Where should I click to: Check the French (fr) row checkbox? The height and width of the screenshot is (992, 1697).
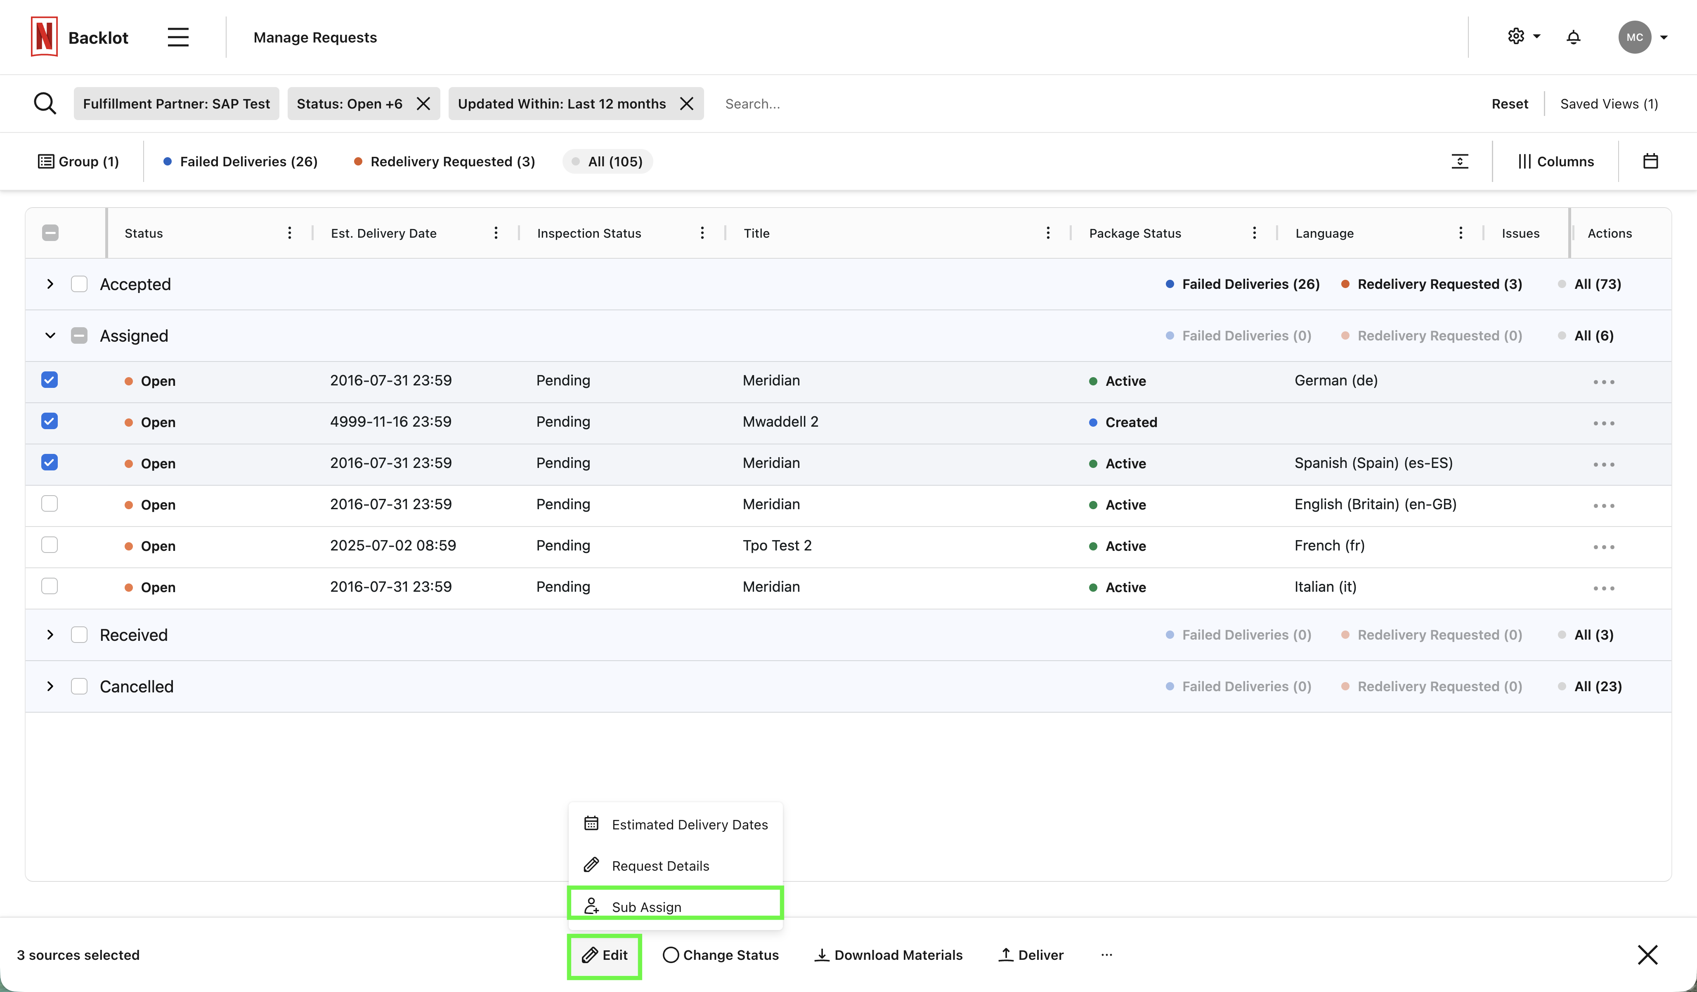pyautogui.click(x=49, y=545)
